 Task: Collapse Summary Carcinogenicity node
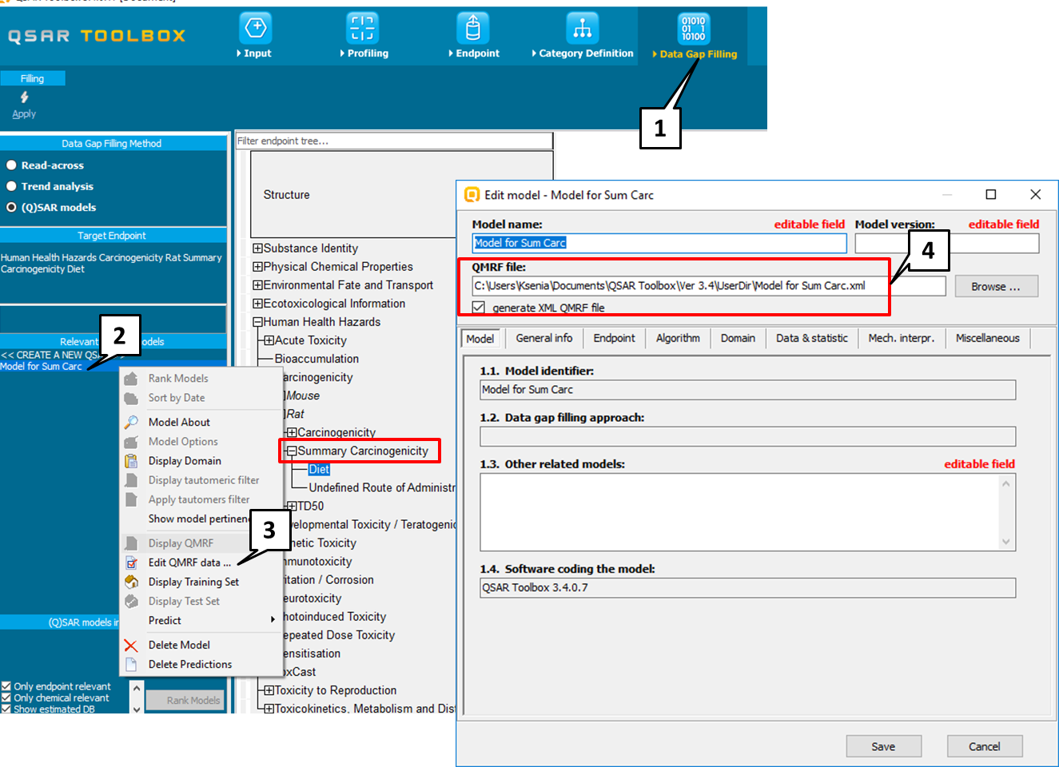pos(292,451)
